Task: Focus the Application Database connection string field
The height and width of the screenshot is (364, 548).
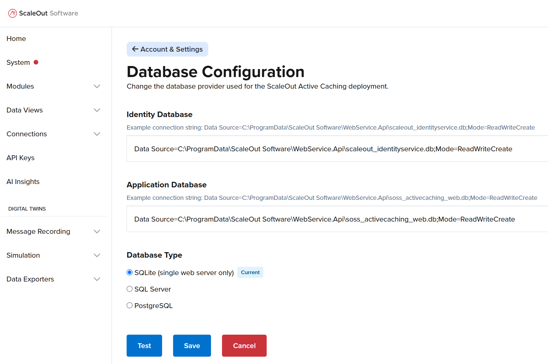Action: (337, 219)
